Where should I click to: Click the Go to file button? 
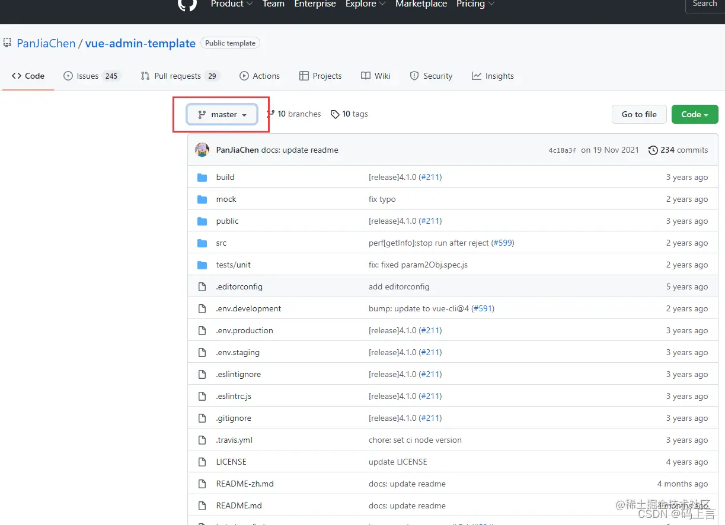639,114
